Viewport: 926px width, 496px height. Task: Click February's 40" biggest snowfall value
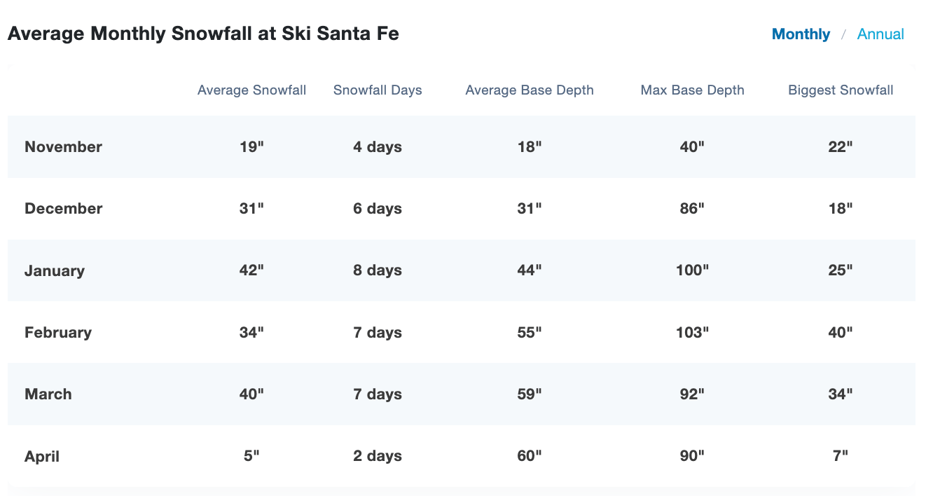click(x=840, y=332)
